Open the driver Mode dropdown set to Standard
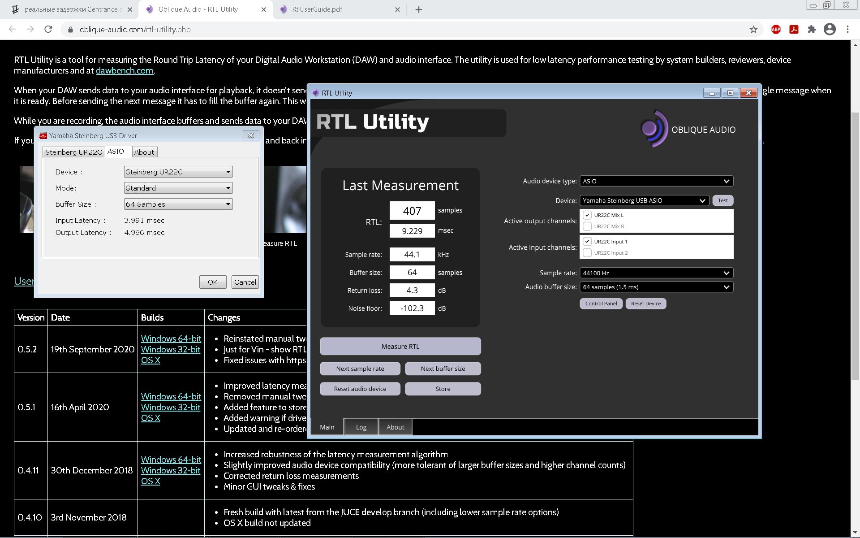Screen dimensions: 860x538 [178, 188]
